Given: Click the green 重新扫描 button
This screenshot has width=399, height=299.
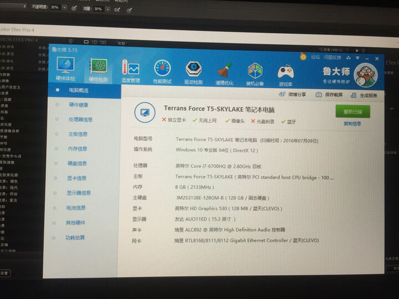Looking at the screenshot, I should click(352, 111).
